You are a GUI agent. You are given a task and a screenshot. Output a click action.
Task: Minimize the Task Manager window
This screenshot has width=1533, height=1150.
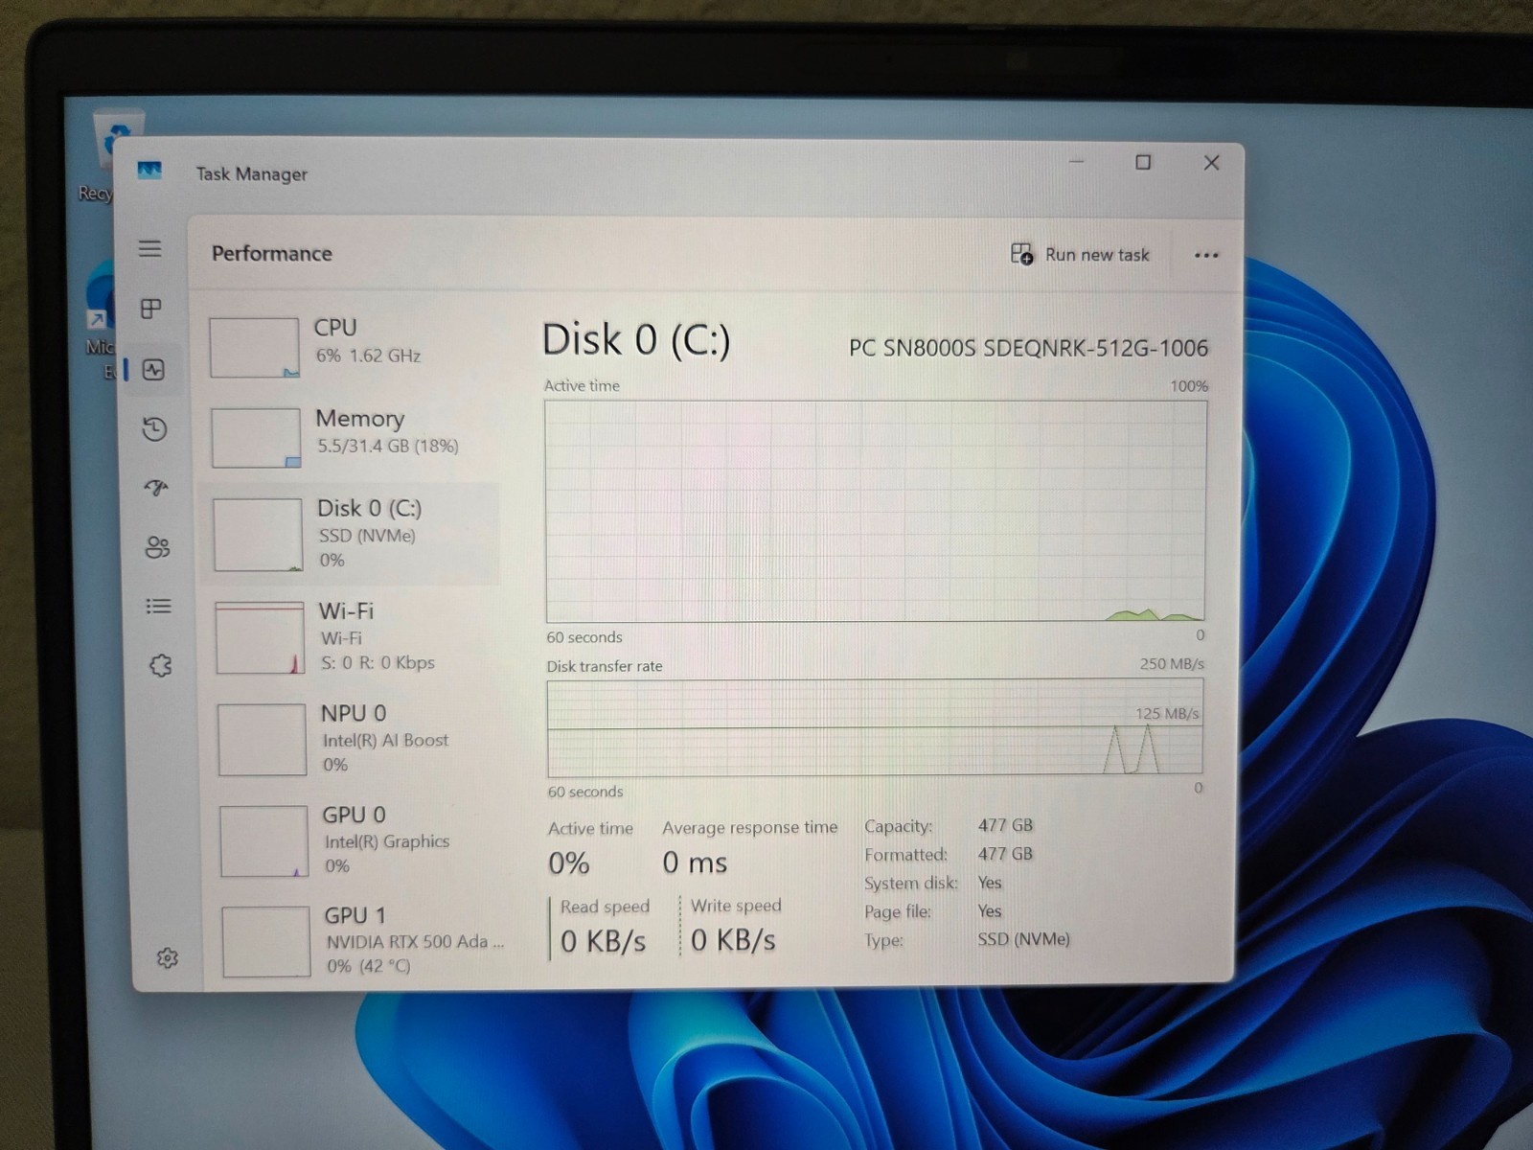pos(1077,162)
